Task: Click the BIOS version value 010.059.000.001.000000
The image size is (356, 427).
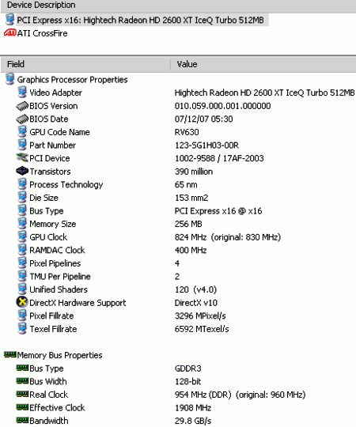Action: [x=222, y=106]
